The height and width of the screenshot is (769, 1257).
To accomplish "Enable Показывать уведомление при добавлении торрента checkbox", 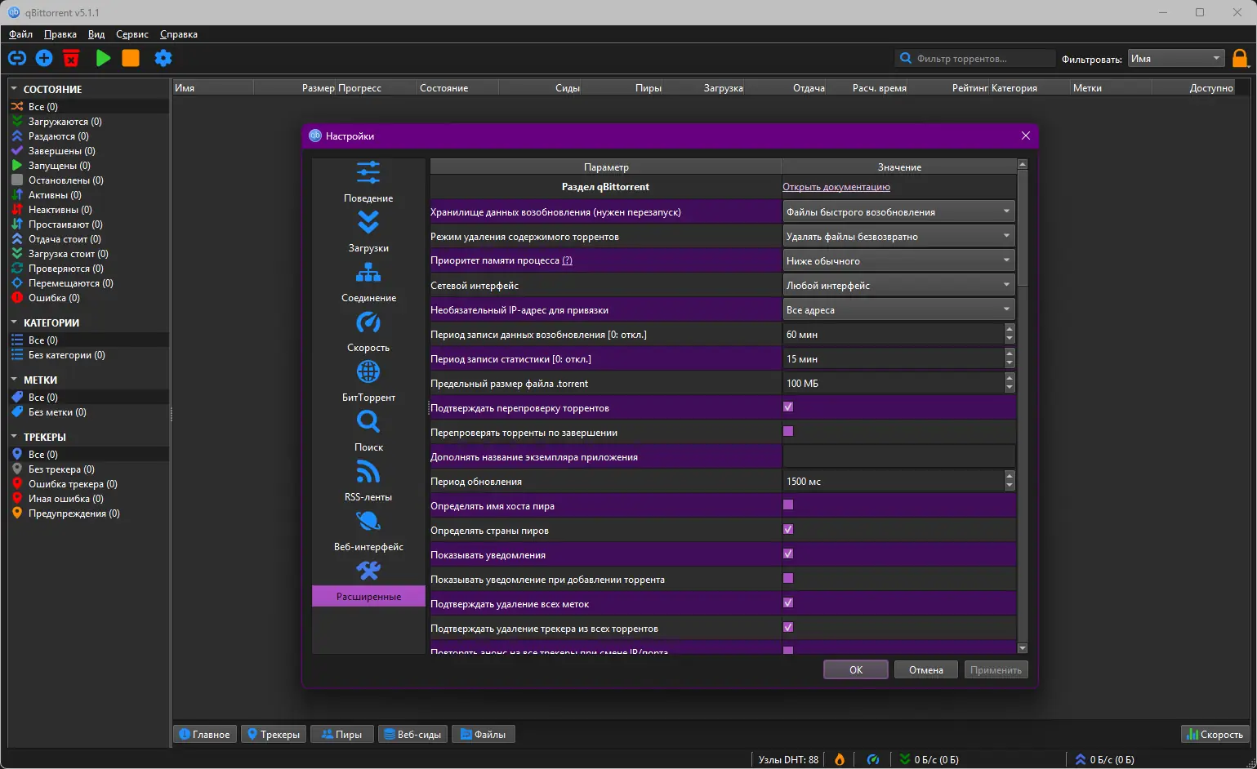I will point(788,578).
